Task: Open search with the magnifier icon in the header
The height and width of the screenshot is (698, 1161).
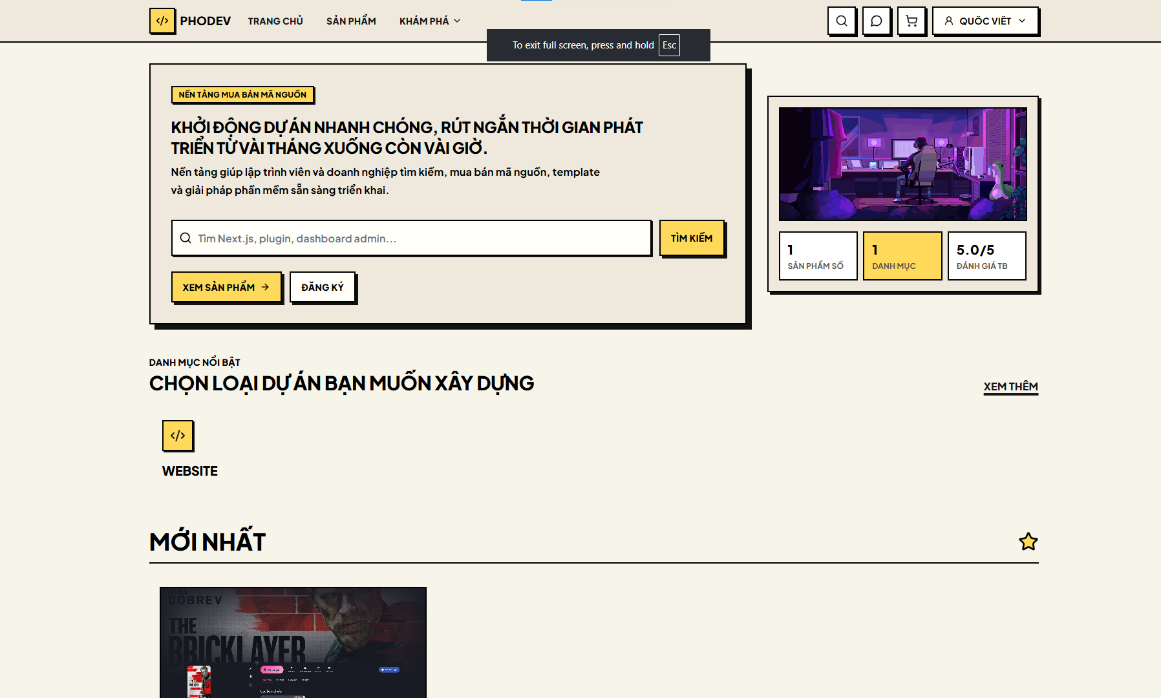Action: [x=842, y=21]
